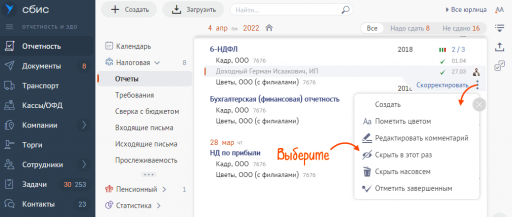Select Скрыть насовсем menu item

416,171
